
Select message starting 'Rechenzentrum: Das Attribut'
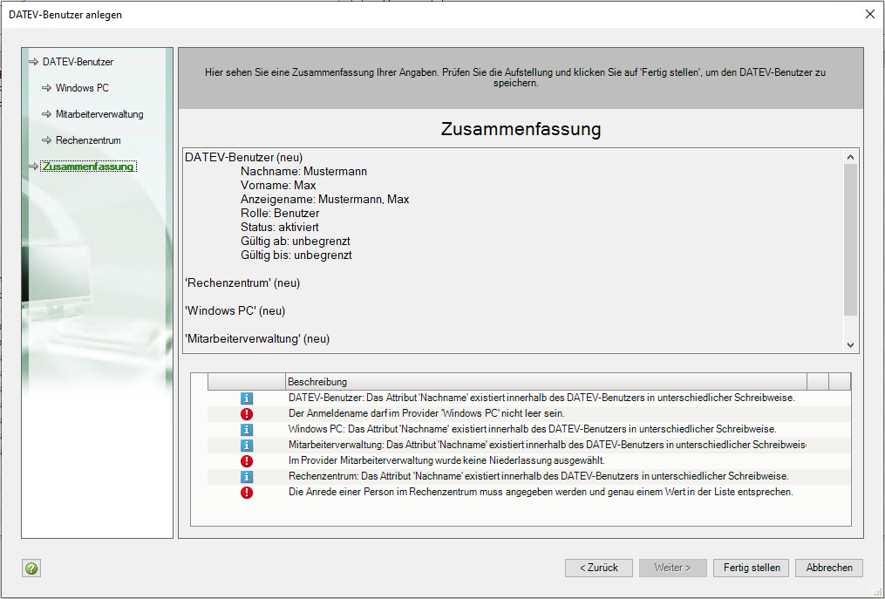pos(529,476)
